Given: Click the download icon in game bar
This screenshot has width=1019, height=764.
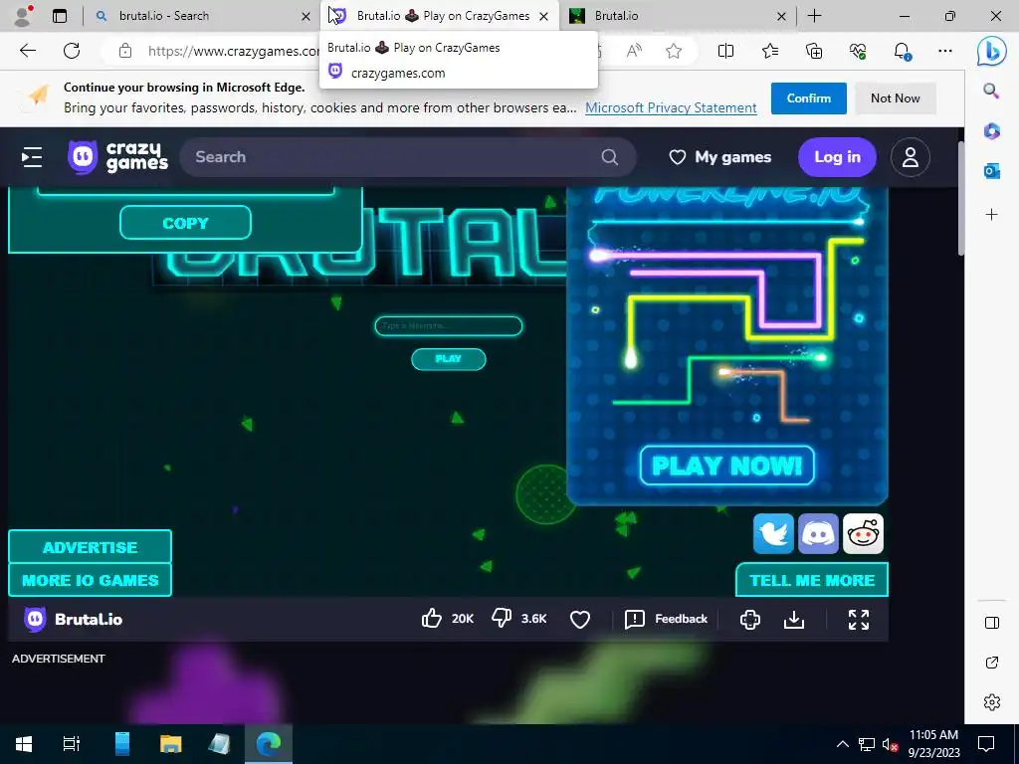Looking at the screenshot, I should [794, 619].
